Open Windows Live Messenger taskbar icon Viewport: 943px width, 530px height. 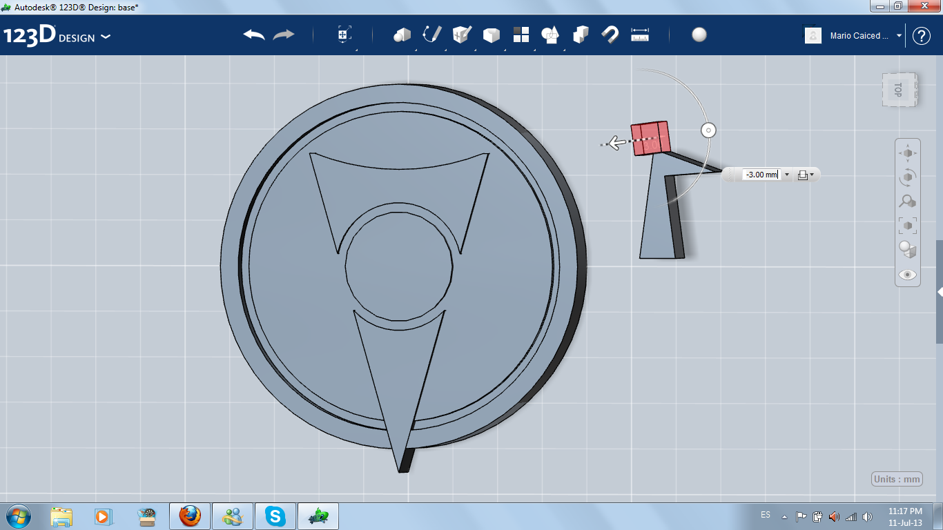point(232,516)
